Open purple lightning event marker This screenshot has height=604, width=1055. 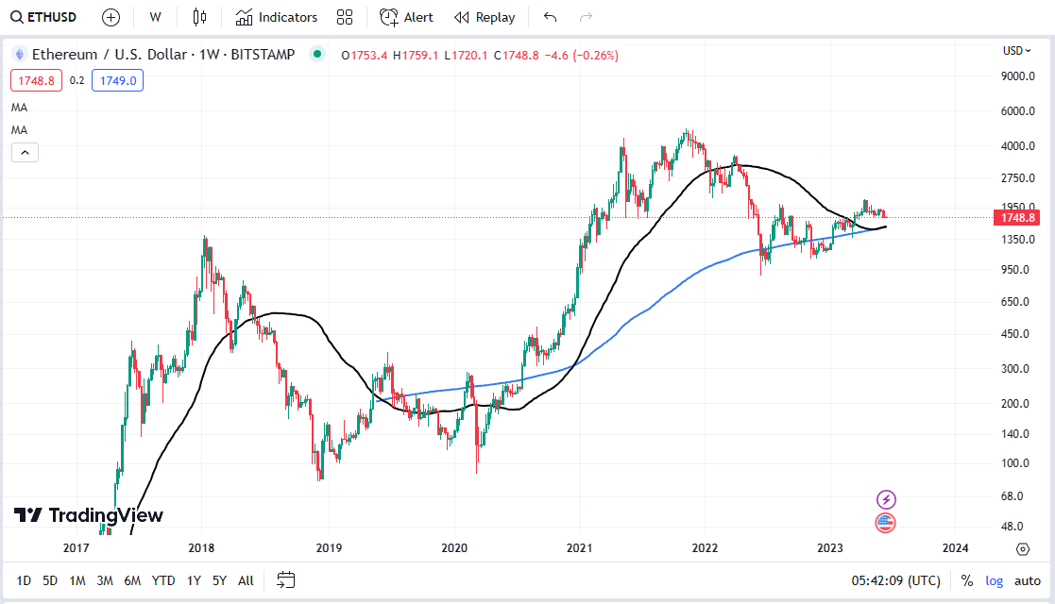886,499
